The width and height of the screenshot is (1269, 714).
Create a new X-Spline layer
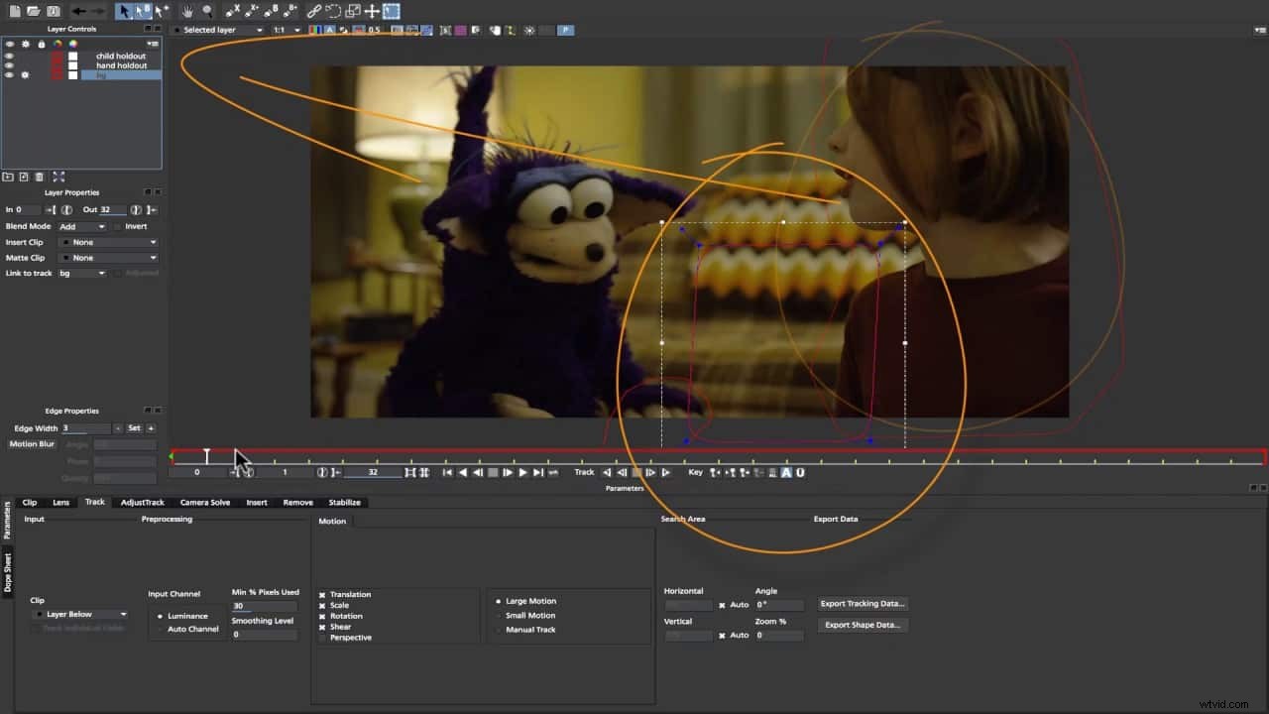coord(231,11)
